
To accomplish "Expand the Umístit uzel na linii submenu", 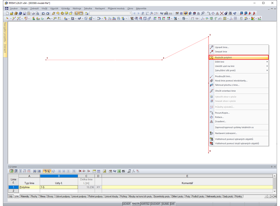I will pyautogui.click(x=239, y=66).
